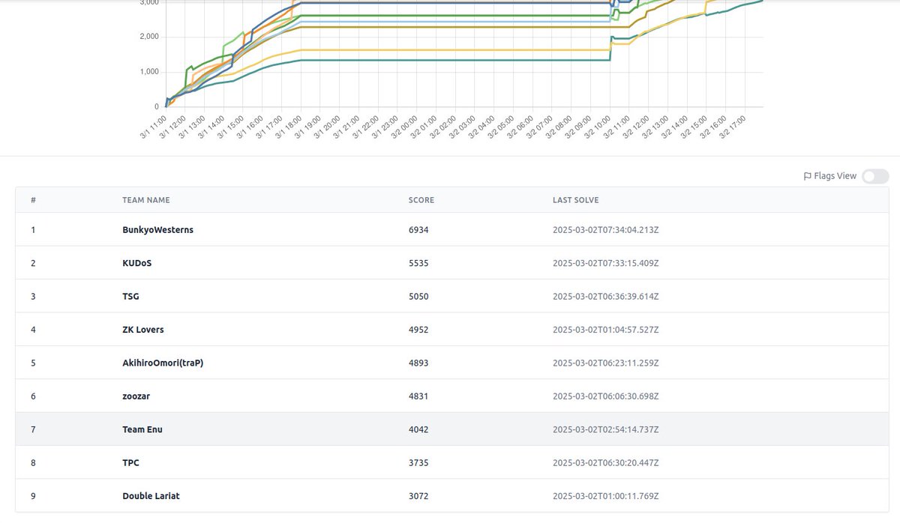Image resolution: width=900 pixels, height=523 pixels.
Task: Click rank number 1 in the table
Action: (x=33, y=230)
